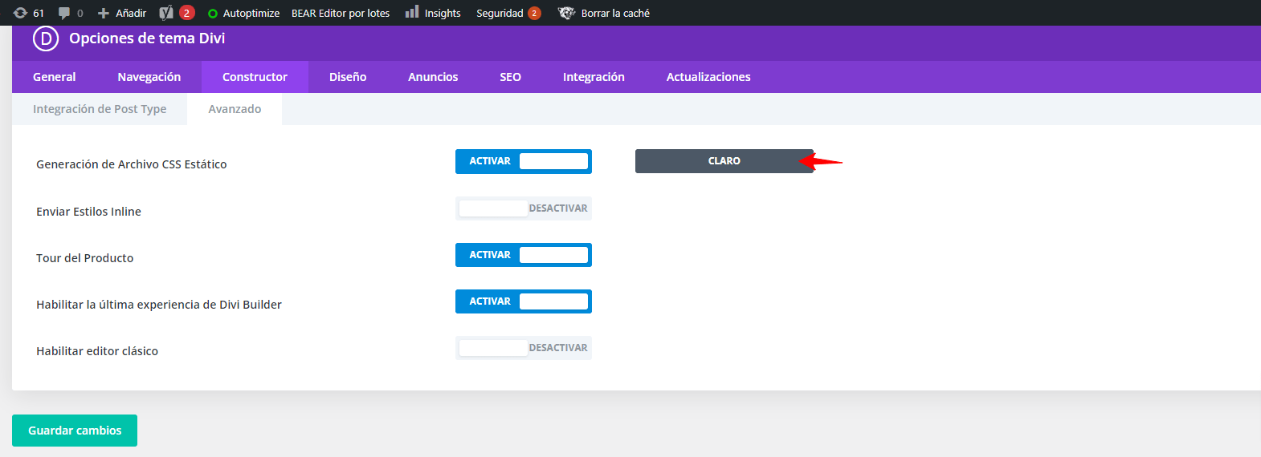Viewport: 1261px width, 457px height.
Task: Click Habilitar la última experiencia label
Action: tap(159, 305)
